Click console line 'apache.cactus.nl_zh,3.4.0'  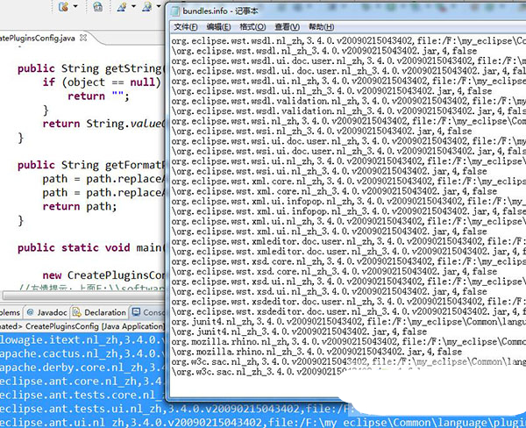point(82,353)
